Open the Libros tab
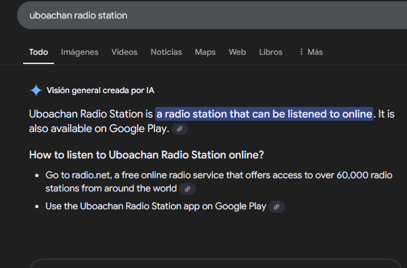The image size is (407, 268). [x=270, y=52]
